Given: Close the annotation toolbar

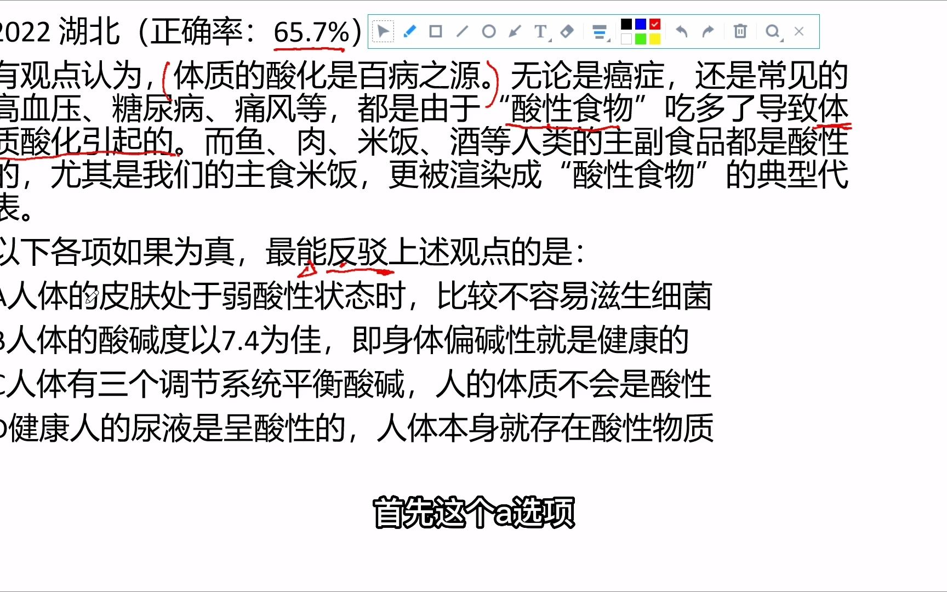Looking at the screenshot, I should pos(799,31).
